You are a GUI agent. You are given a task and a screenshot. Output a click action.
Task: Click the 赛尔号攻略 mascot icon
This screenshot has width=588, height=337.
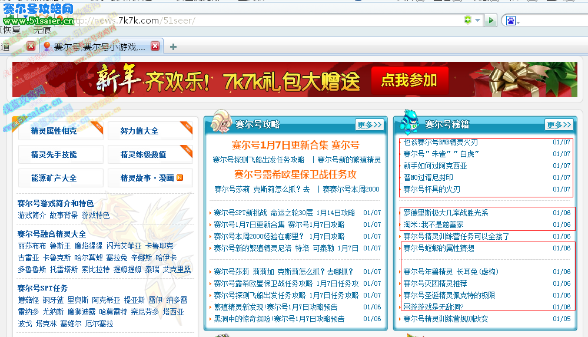coord(221,121)
